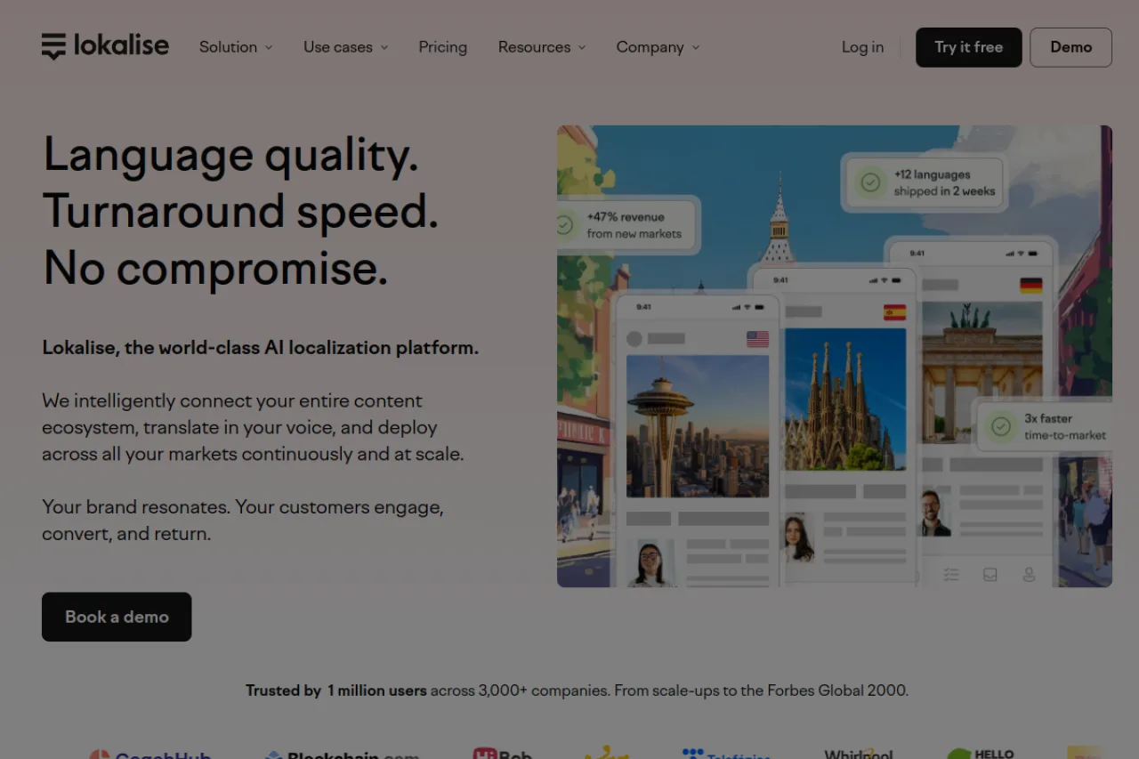
Task: Expand the Use cases chevron
Action: (384, 48)
